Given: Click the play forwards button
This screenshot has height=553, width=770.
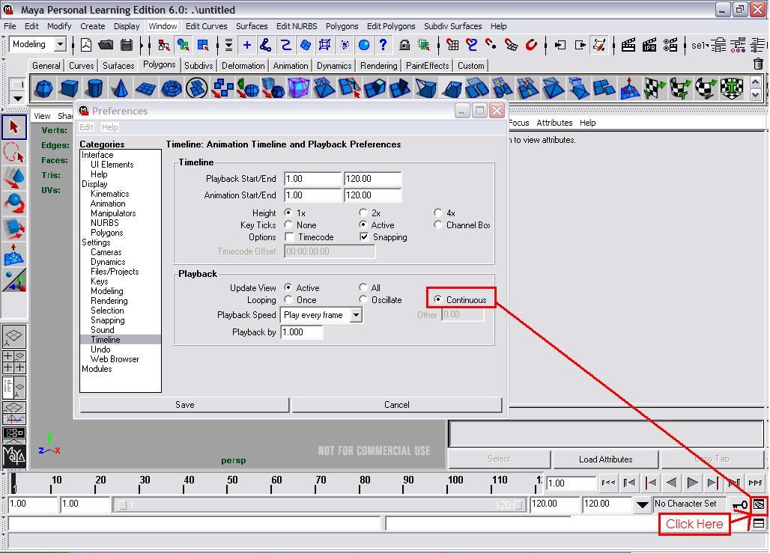Looking at the screenshot, I should pos(692,483).
